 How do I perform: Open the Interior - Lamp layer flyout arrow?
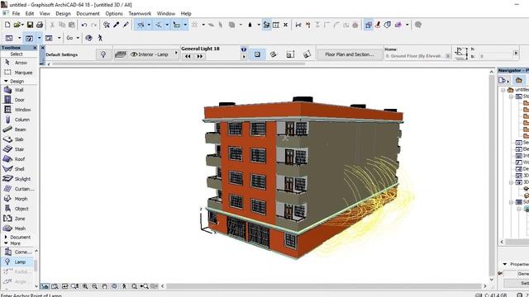(x=176, y=53)
